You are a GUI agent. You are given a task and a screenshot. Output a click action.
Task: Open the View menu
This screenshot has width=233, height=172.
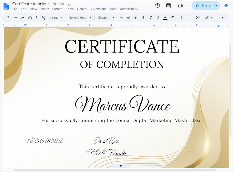[34, 9]
